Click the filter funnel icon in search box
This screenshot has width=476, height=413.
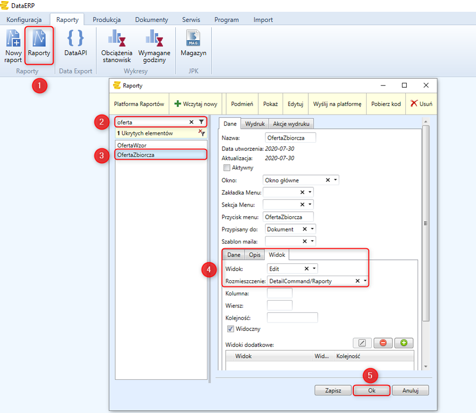point(201,122)
